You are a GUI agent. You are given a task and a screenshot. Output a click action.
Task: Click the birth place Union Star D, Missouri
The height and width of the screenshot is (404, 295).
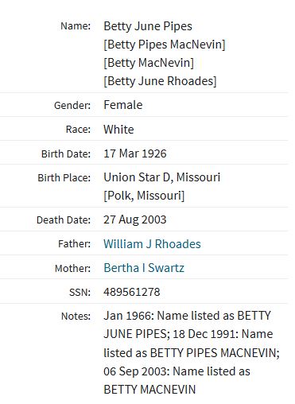point(161,177)
